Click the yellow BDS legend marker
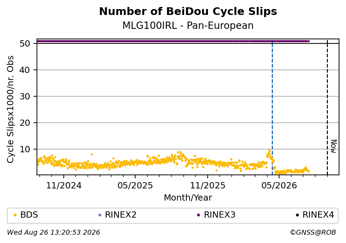Viewport: 346px width, 243px height. point(15,215)
